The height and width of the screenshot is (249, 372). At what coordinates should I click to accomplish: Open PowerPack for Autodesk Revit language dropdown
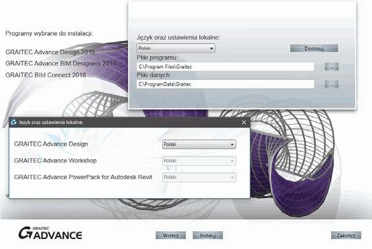tap(199, 177)
